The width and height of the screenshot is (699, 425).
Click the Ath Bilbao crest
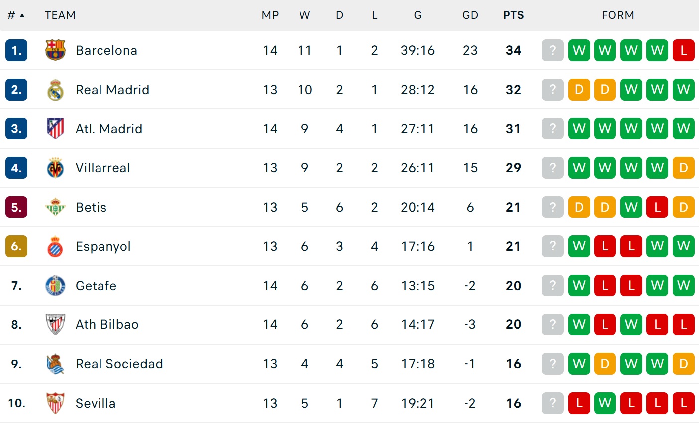(55, 324)
